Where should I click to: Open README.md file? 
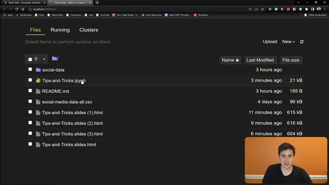(56, 91)
